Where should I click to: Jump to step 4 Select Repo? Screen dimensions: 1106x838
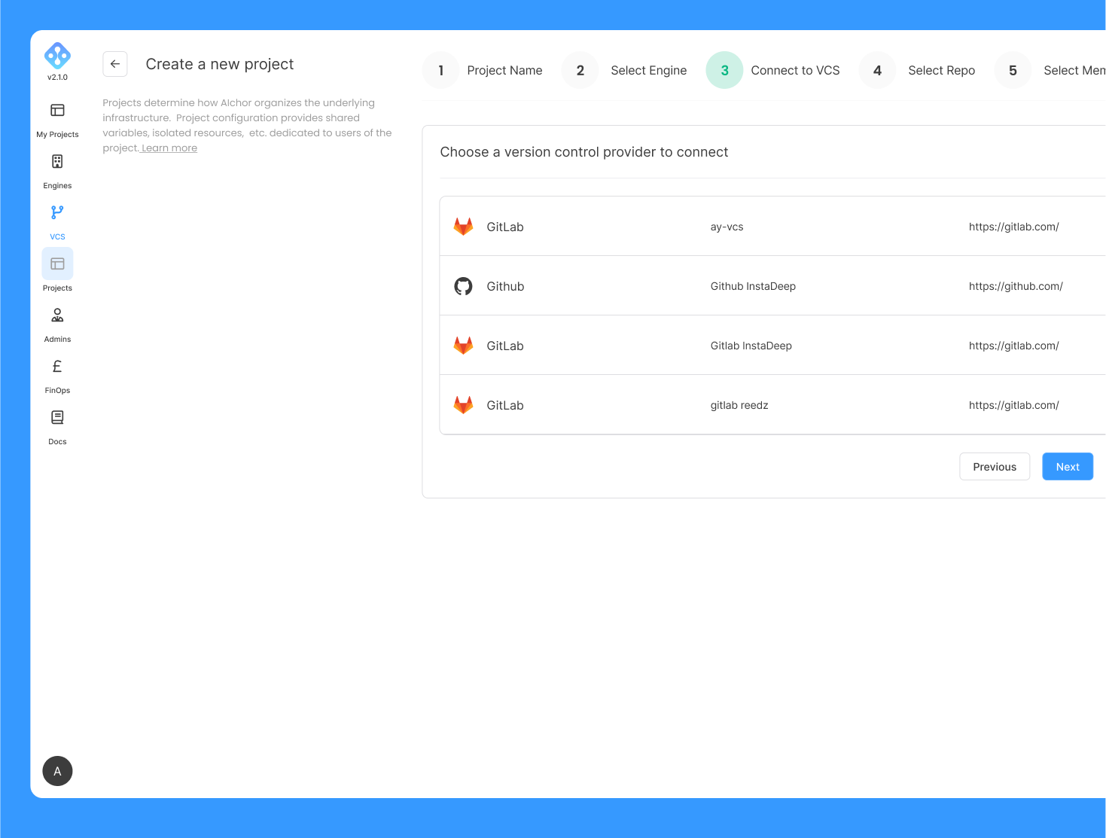click(917, 70)
